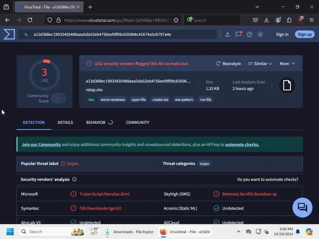The width and height of the screenshot is (319, 239).
Task: Click the Sign in link
Action: (x=282, y=34)
